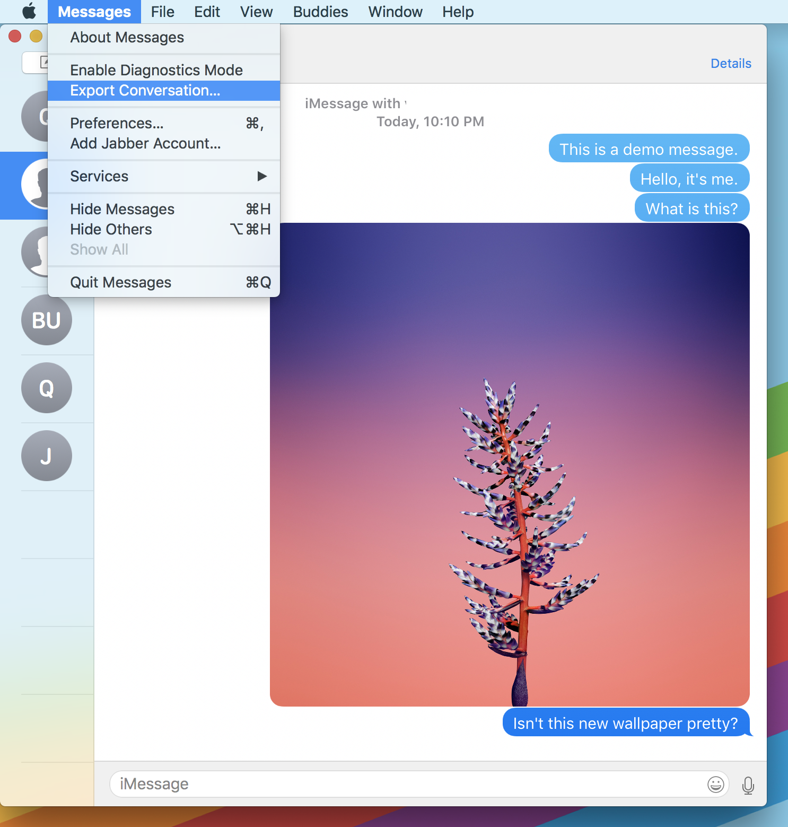Open the Buddies menu

point(320,12)
